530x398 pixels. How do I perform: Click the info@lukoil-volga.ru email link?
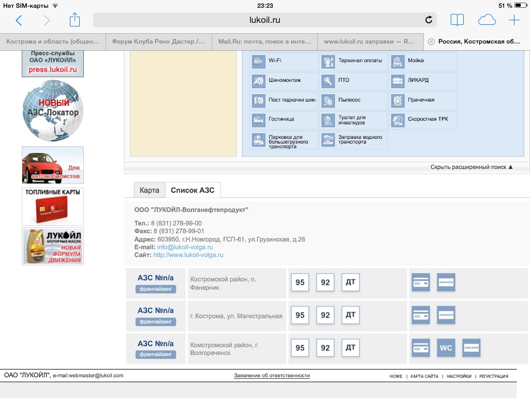185,247
